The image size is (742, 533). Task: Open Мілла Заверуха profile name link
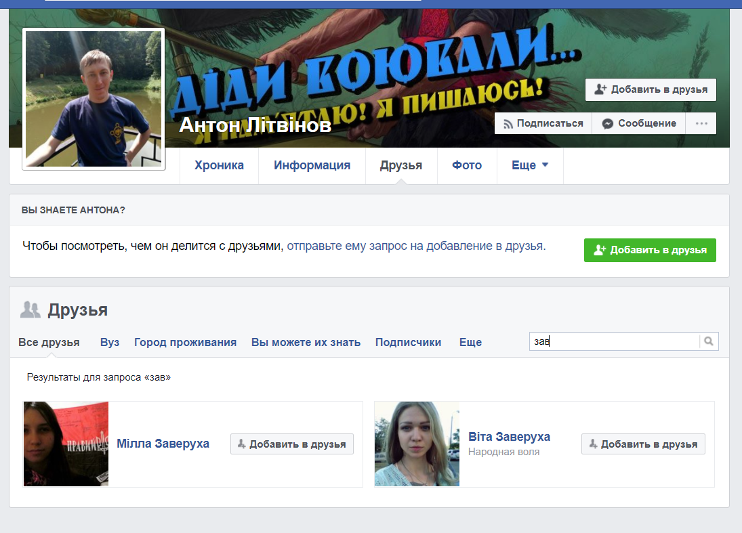click(x=163, y=444)
